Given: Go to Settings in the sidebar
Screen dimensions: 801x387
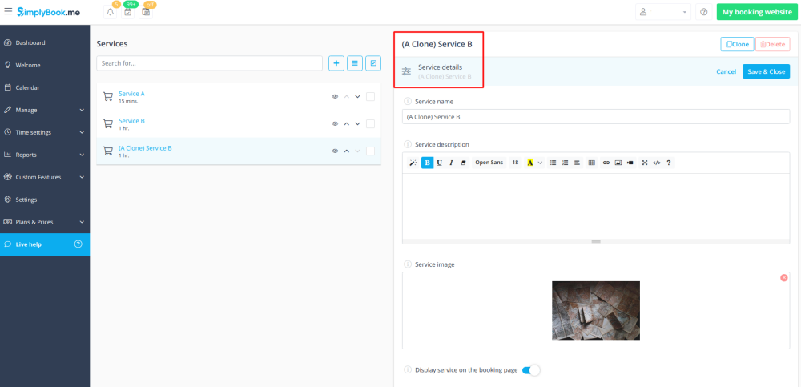Looking at the screenshot, I should point(26,200).
